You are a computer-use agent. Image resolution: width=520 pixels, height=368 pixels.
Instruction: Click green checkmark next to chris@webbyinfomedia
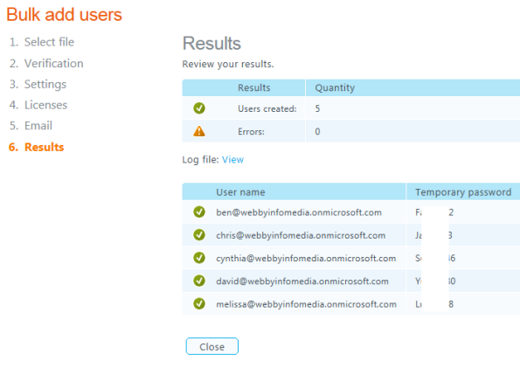point(199,234)
